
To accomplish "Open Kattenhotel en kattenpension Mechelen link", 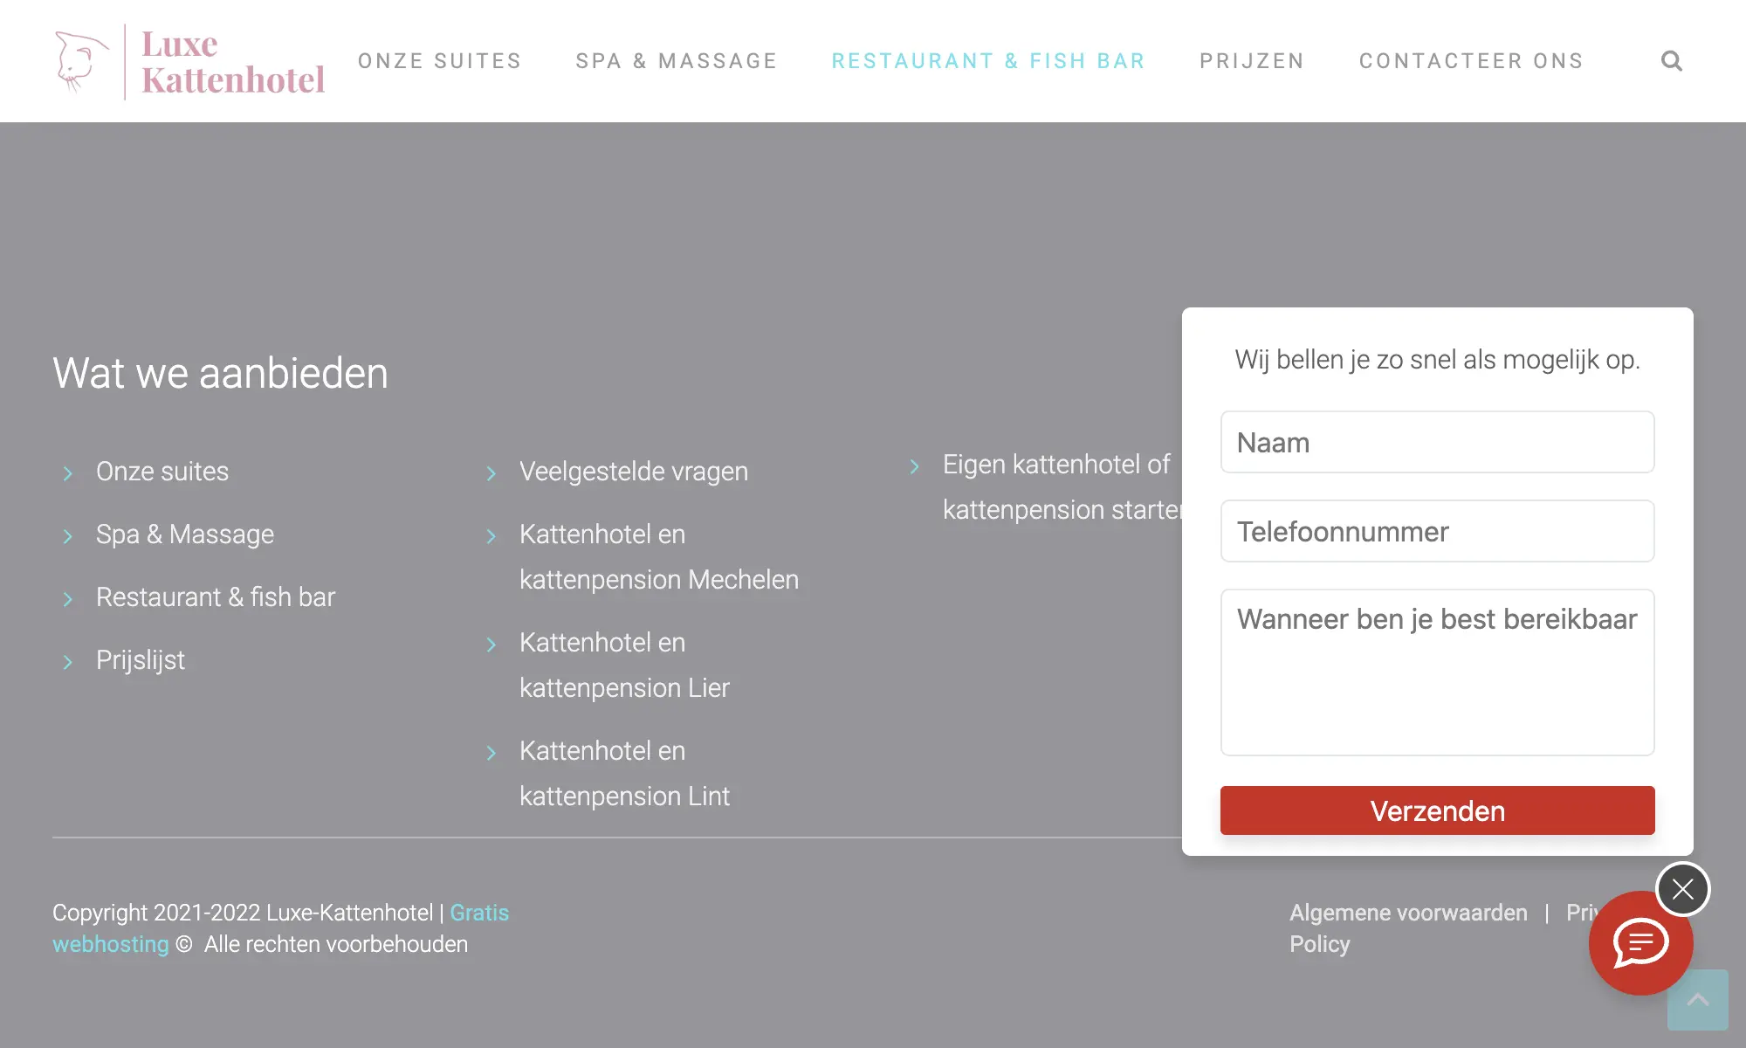I will click(658, 557).
